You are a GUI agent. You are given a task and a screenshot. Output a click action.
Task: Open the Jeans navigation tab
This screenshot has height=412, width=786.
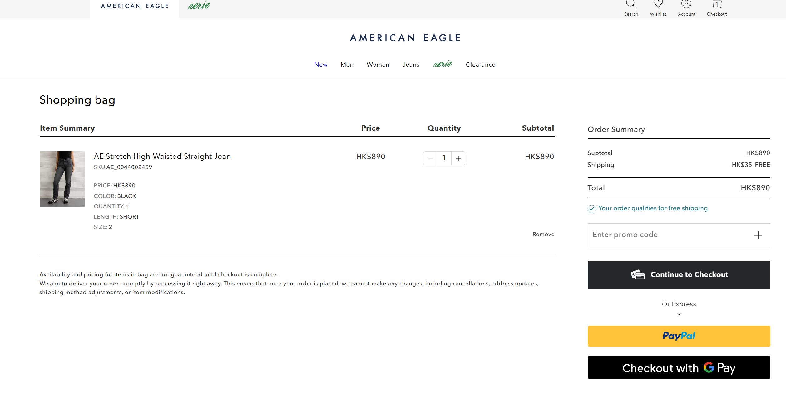(411, 65)
